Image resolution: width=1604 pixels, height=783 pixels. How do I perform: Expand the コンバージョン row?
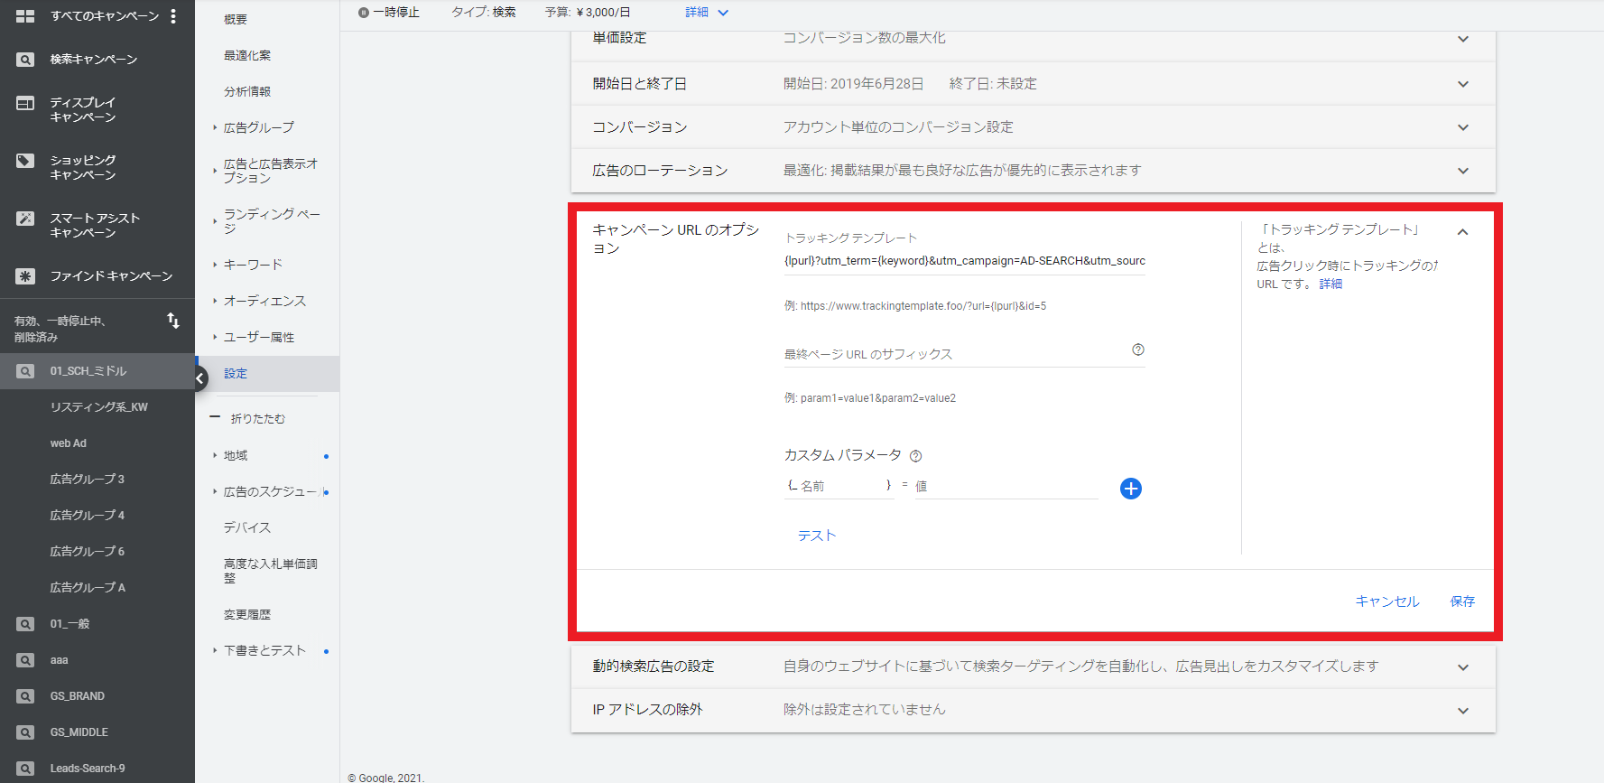[1463, 127]
